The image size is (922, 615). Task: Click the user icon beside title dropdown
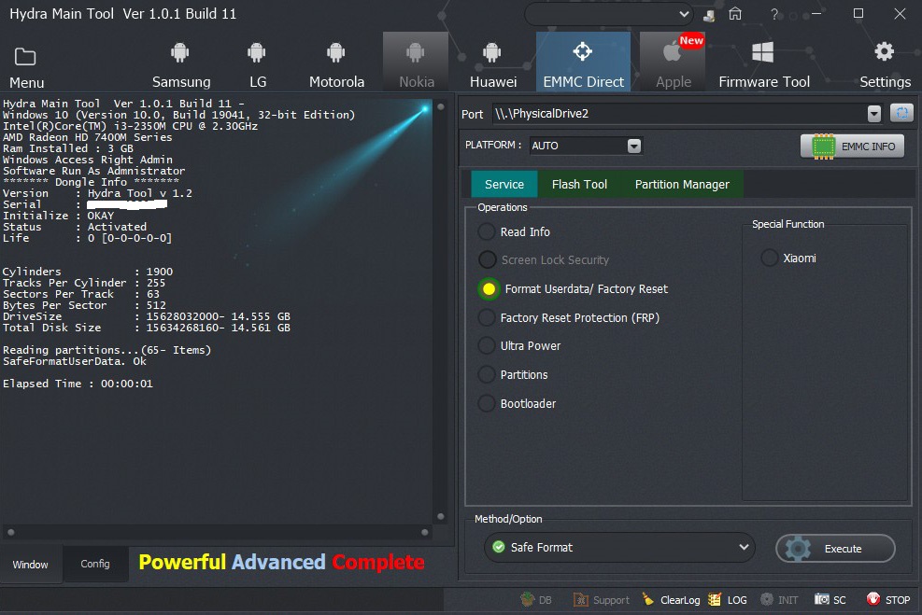(709, 16)
